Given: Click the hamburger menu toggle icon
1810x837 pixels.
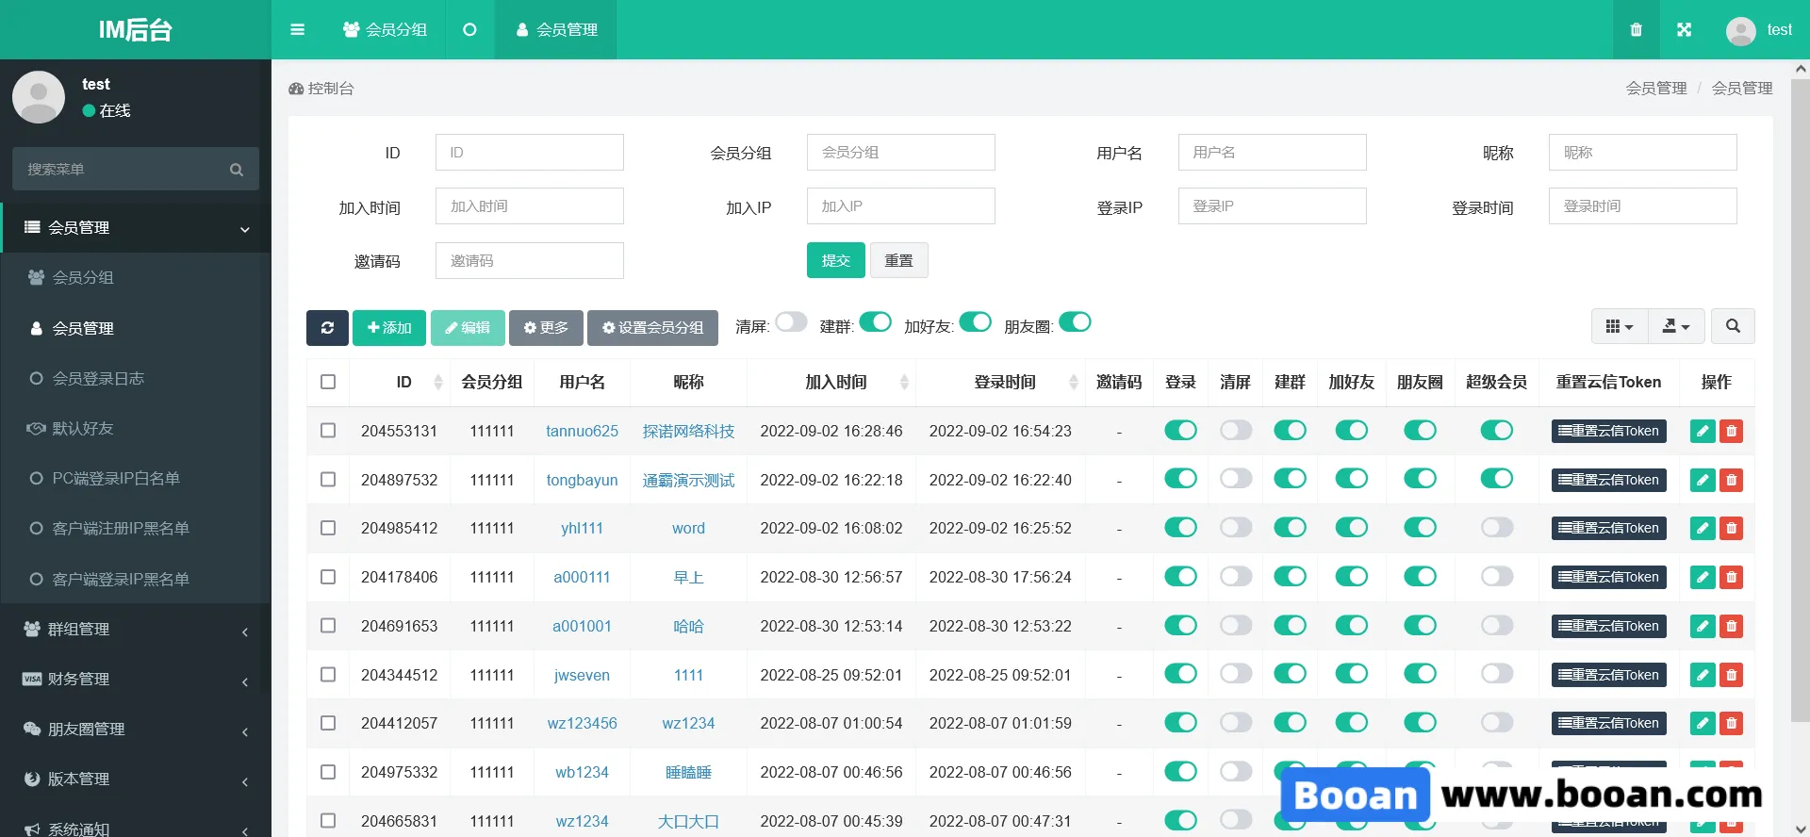Looking at the screenshot, I should point(297,29).
